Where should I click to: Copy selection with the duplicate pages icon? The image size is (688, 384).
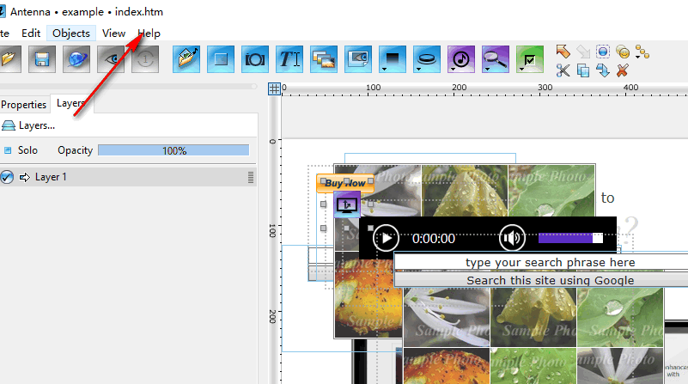point(583,70)
